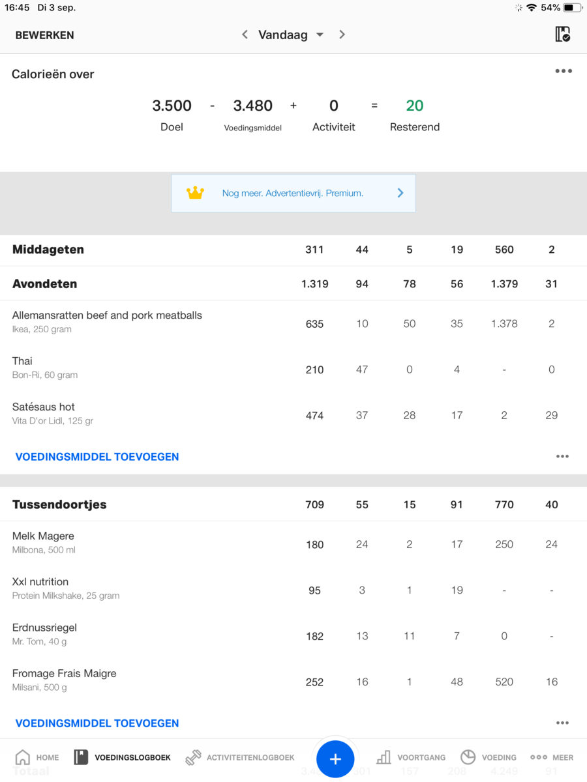Go to Home via house icon
Screen dimensions: 587x782
[23, 757]
